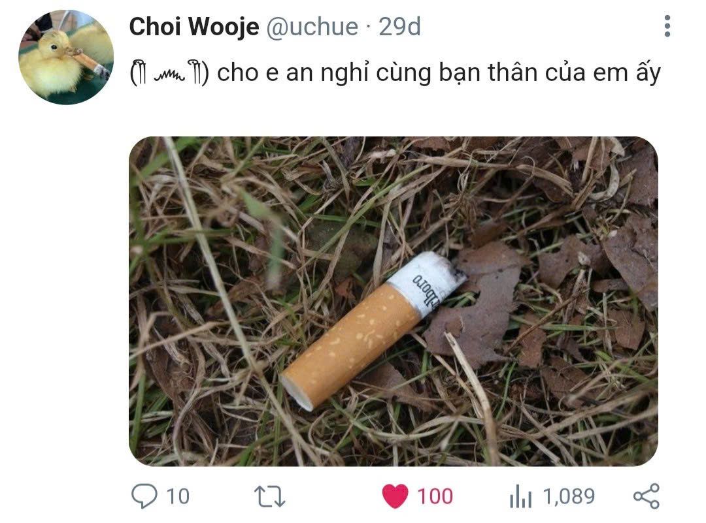Open view analytics bar chart icon
Image resolution: width=706 pixels, height=523 pixels.
[x=520, y=496]
